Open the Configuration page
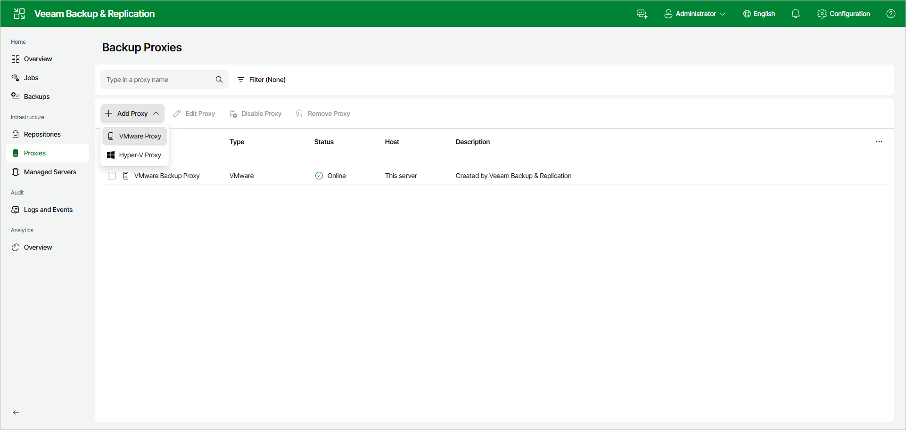 844,14
